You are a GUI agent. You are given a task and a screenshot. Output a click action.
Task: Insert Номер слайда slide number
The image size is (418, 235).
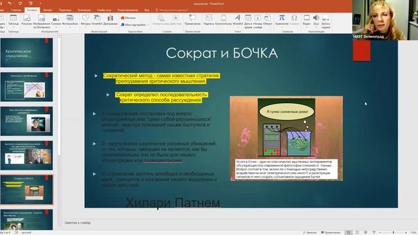click(x=258, y=22)
